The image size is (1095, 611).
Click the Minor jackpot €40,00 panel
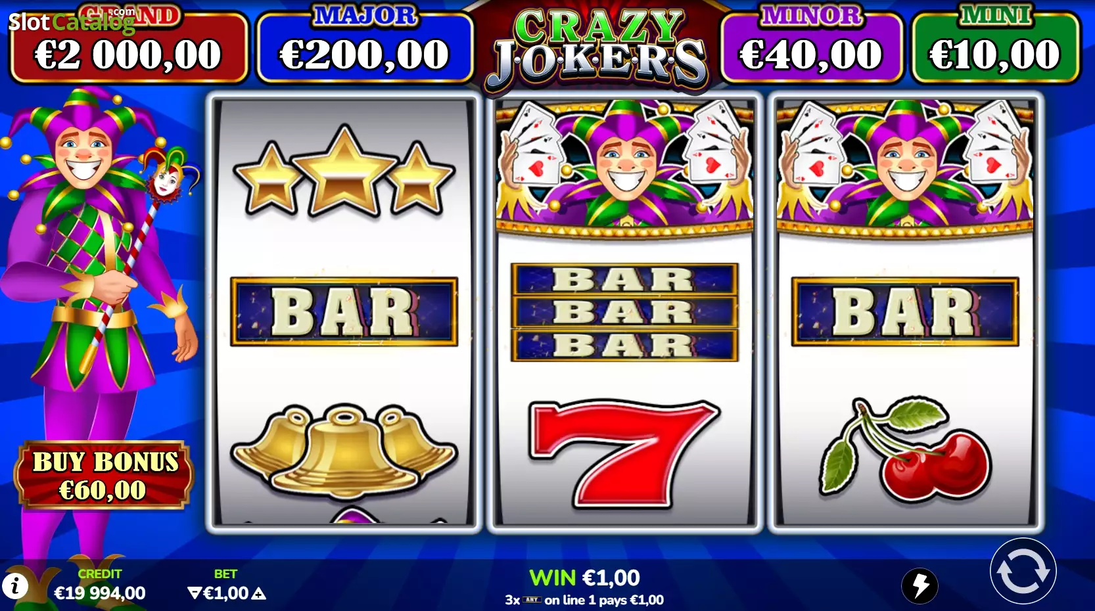point(812,46)
